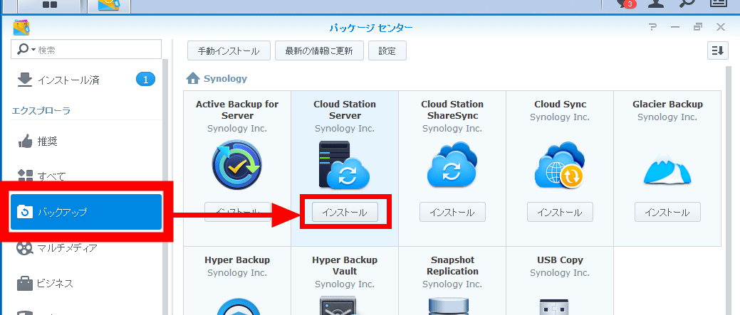
Task: Install Active Backup for Server
Action: pos(237,212)
